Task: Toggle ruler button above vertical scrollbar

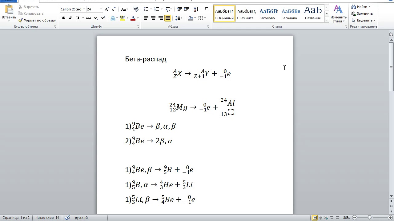Action: coord(391,34)
